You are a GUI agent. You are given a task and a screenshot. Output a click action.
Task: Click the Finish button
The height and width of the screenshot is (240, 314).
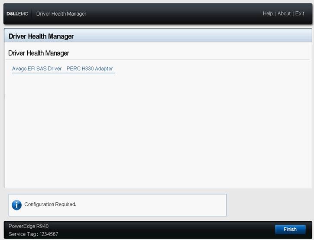(290, 229)
